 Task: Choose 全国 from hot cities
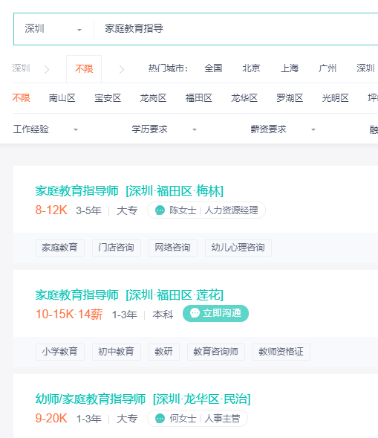[x=213, y=68]
